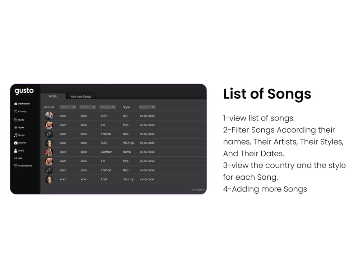Click the previous page arrow in pagination
Screen dimensions: 359x269
192,189
